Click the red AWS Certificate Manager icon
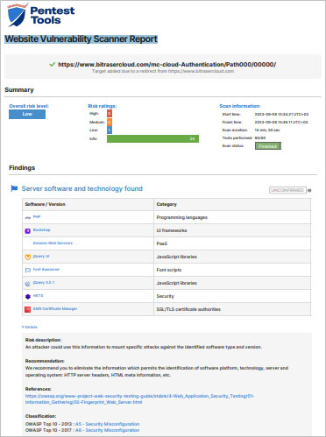 click(x=28, y=309)
